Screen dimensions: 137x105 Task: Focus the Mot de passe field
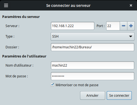coord(92,76)
